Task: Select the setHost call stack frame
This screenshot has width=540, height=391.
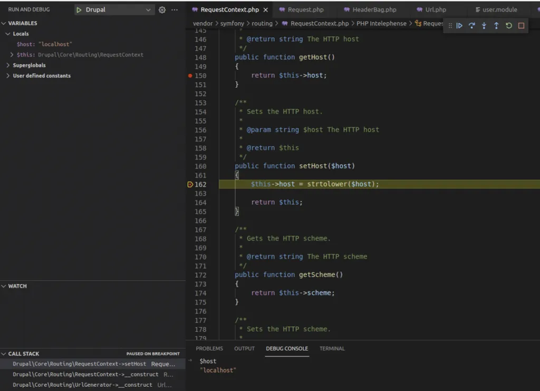Action: 93,364
